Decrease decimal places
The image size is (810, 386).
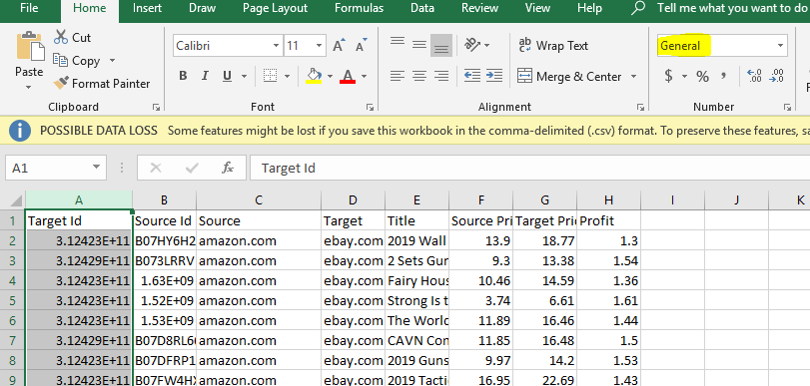click(776, 77)
